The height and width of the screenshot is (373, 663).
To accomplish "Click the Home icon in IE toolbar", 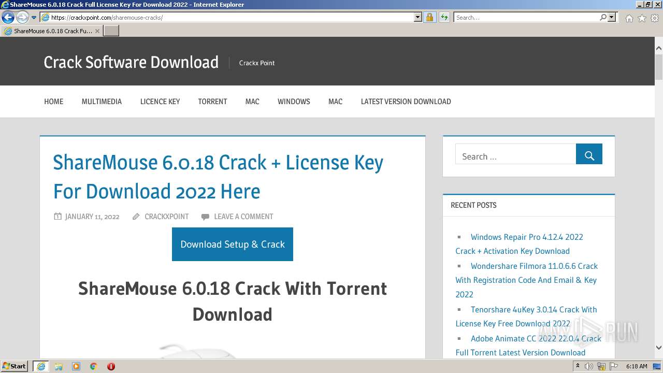I will pos(629,18).
